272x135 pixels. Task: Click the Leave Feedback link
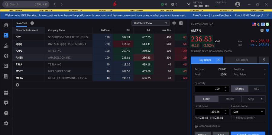click(x=221, y=15)
